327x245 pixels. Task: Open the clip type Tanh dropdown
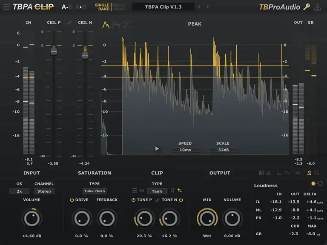click(157, 191)
